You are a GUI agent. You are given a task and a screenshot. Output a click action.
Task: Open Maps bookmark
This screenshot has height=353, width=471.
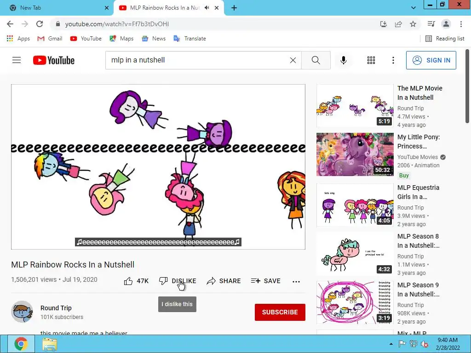point(121,39)
